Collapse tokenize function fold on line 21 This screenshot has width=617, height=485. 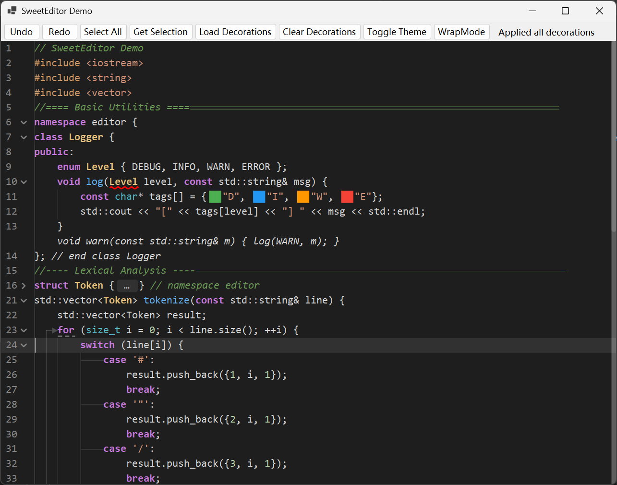[x=24, y=301]
